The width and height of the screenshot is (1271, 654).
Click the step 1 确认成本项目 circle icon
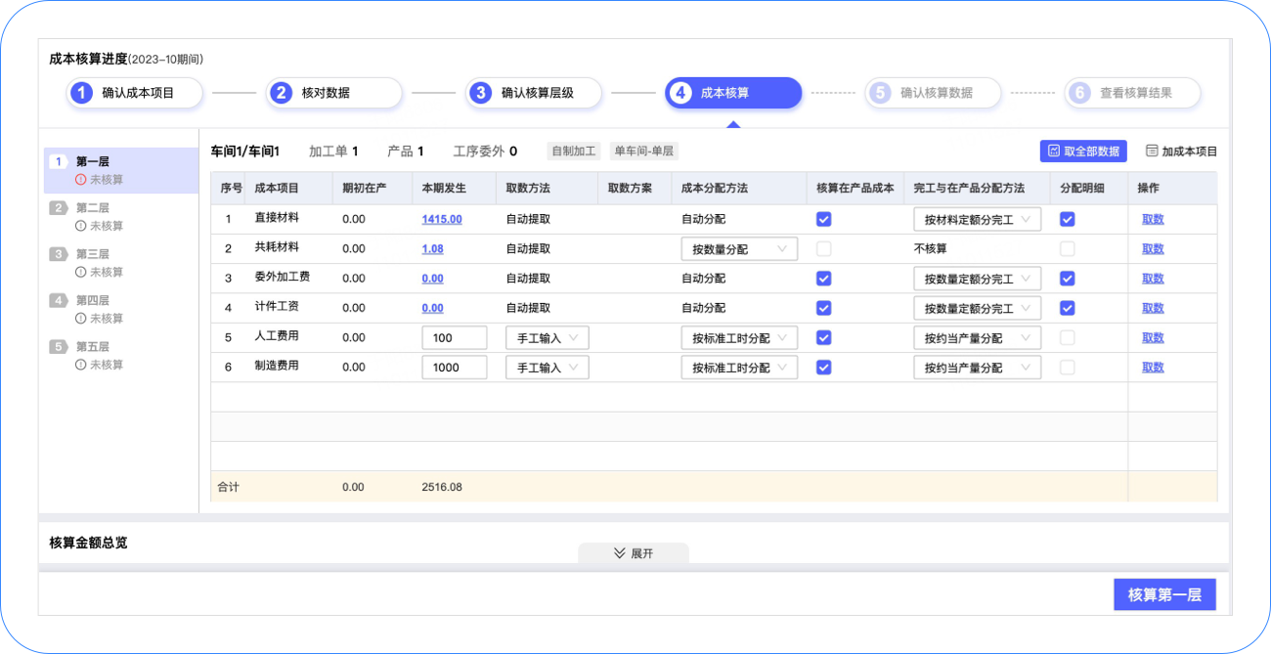(x=83, y=93)
